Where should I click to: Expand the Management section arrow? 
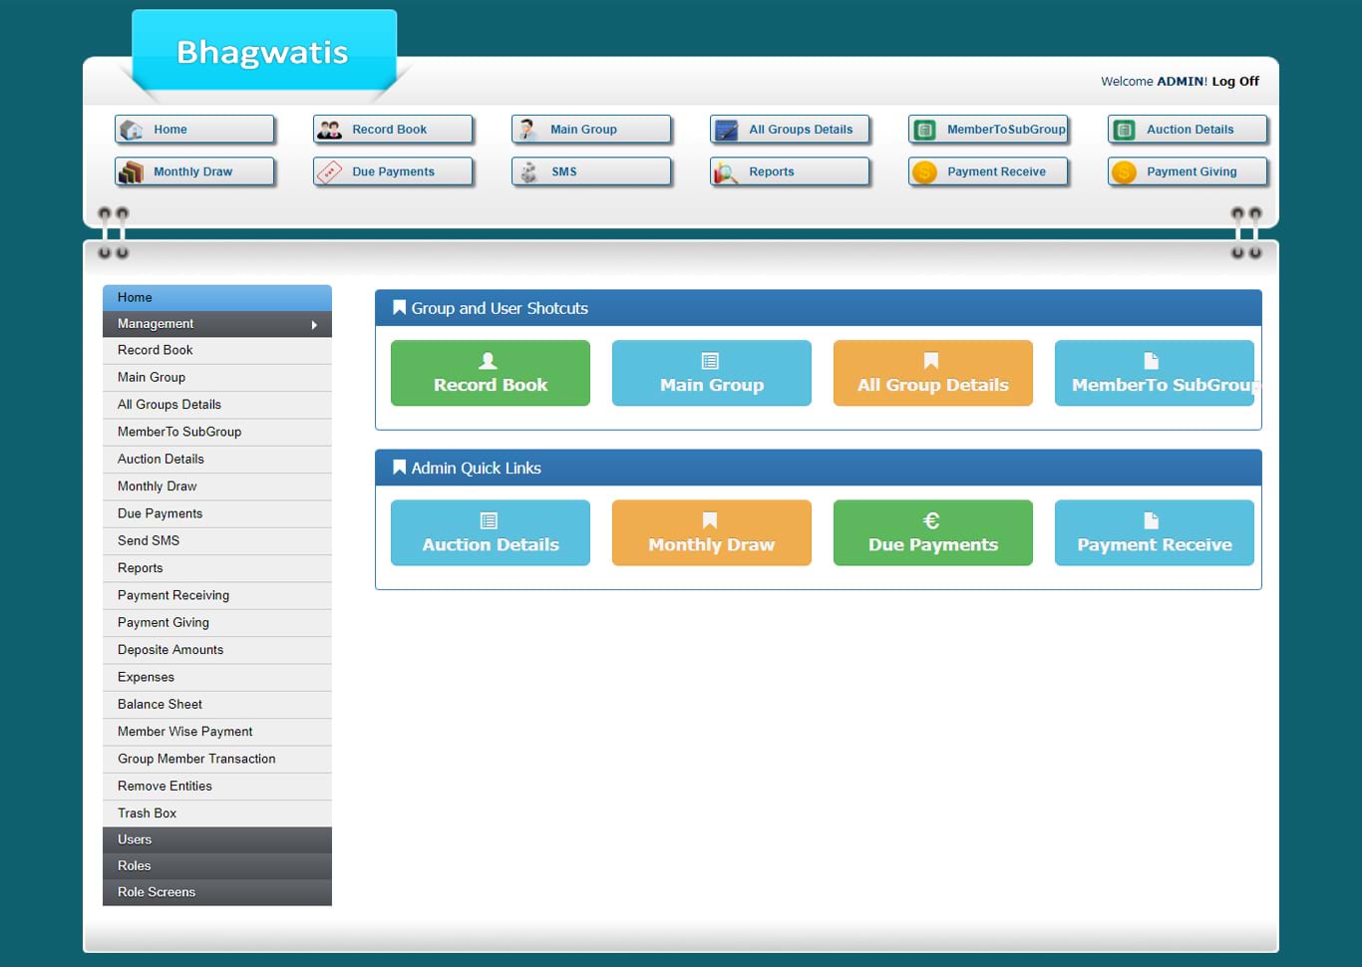314,325
